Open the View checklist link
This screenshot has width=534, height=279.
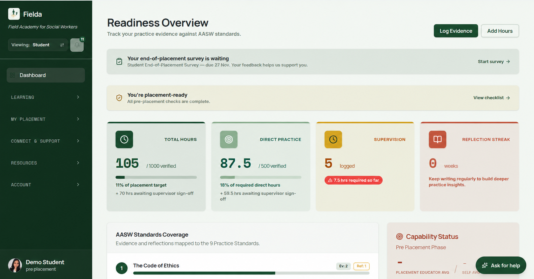pyautogui.click(x=492, y=98)
